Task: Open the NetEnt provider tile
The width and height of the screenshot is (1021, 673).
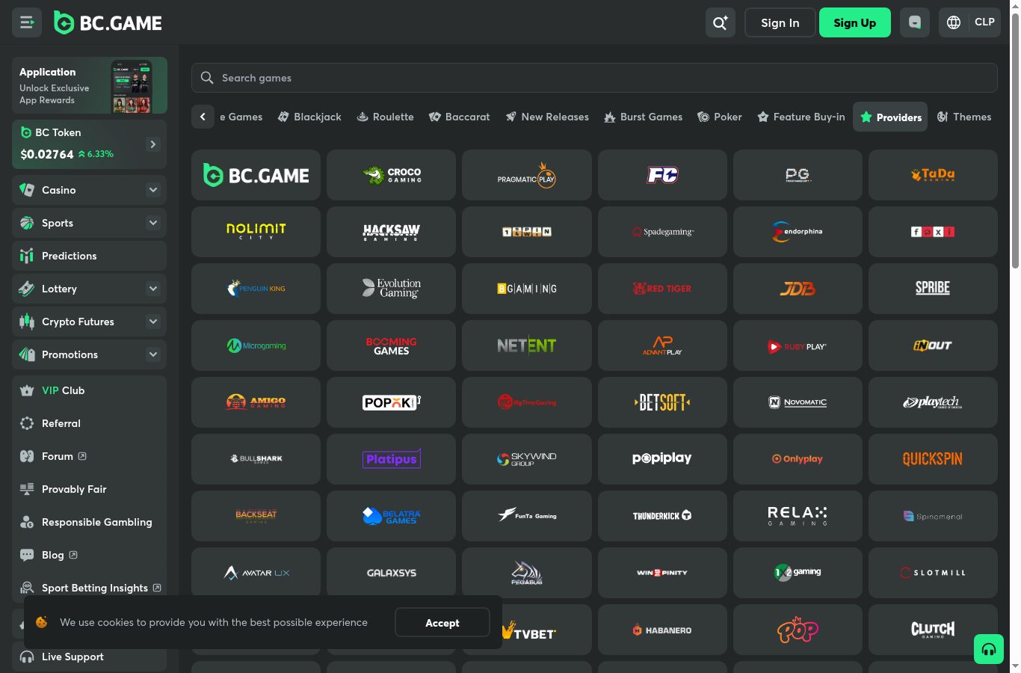Action: pyautogui.click(x=527, y=345)
